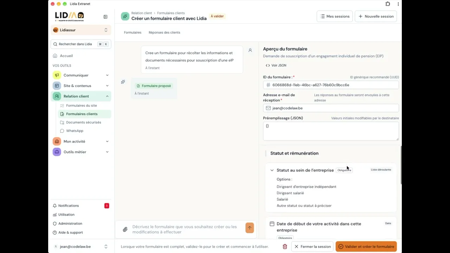The height and width of the screenshot is (253, 450).
Task: Click Mes sessions button
Action: click(335, 17)
